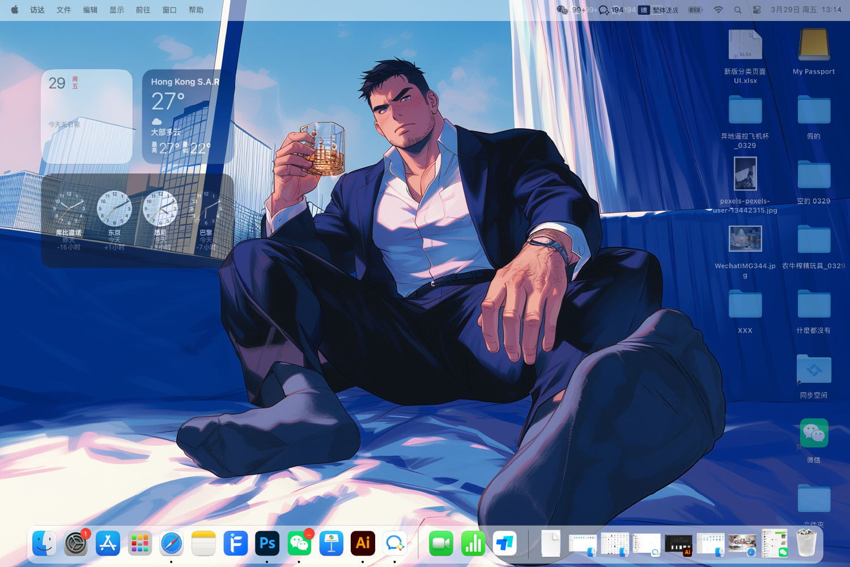
Task: Click the WeCom status icon showing 194
Action: click(611, 10)
